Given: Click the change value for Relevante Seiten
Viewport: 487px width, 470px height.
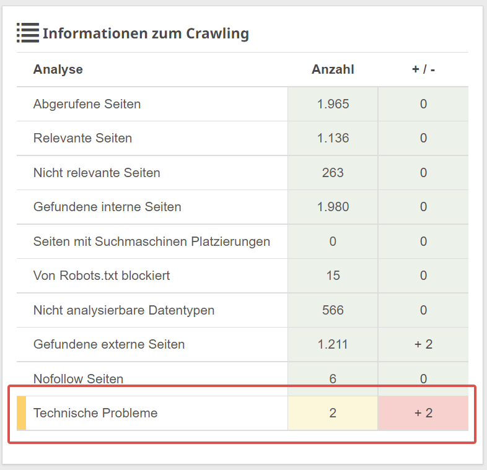Looking at the screenshot, I should (x=423, y=138).
